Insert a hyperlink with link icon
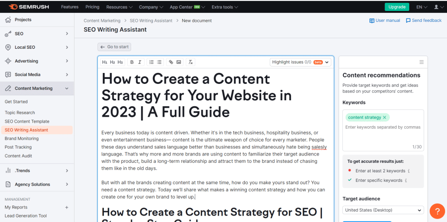This screenshot has height=222, width=447. pyautogui.click(x=171, y=62)
